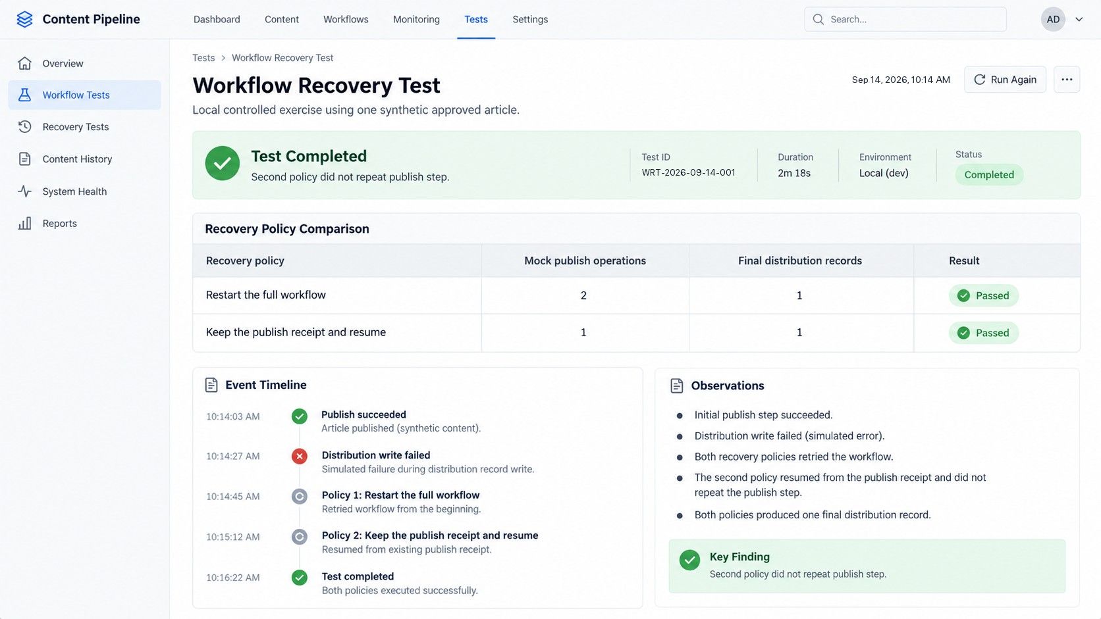Click the Policy 2 timeline marker
Screen dimensions: 1101x619
tap(300, 537)
